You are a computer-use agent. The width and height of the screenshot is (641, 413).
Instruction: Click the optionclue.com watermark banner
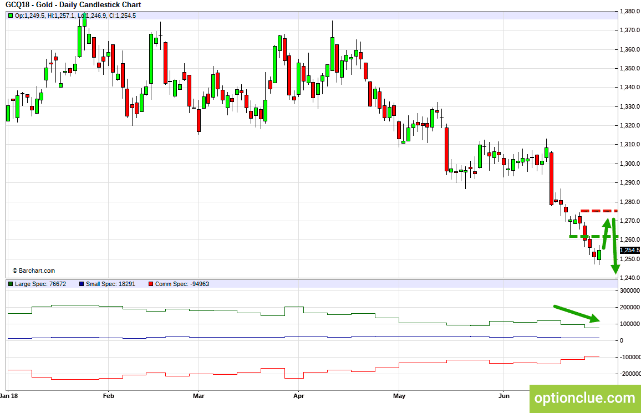click(585, 398)
